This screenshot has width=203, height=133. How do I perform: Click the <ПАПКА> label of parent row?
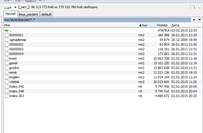click(164, 30)
